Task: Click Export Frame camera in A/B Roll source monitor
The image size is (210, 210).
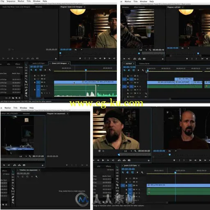Action: [144, 59]
